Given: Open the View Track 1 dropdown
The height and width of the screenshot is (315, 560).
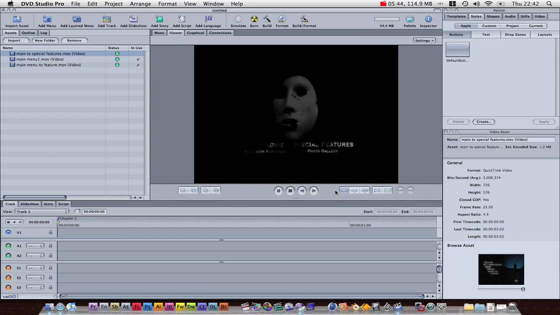Looking at the screenshot, I should point(42,212).
